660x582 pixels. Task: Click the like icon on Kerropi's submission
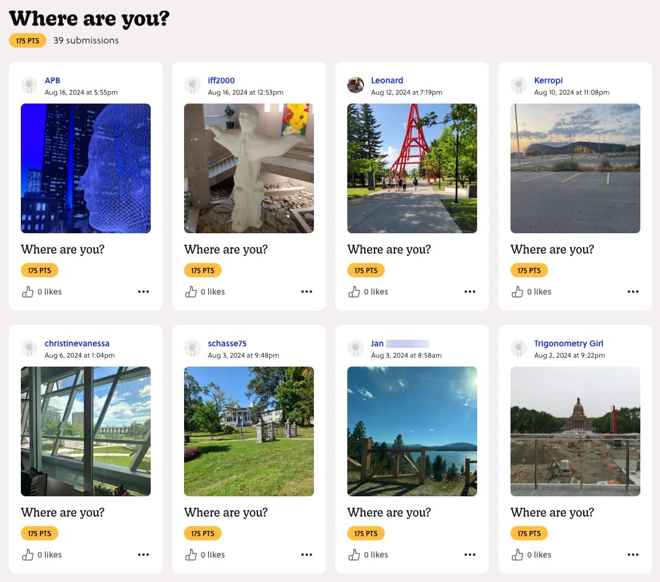517,292
